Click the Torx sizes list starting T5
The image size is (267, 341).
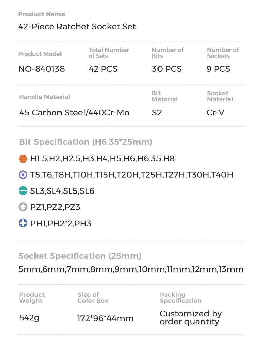[131, 175]
